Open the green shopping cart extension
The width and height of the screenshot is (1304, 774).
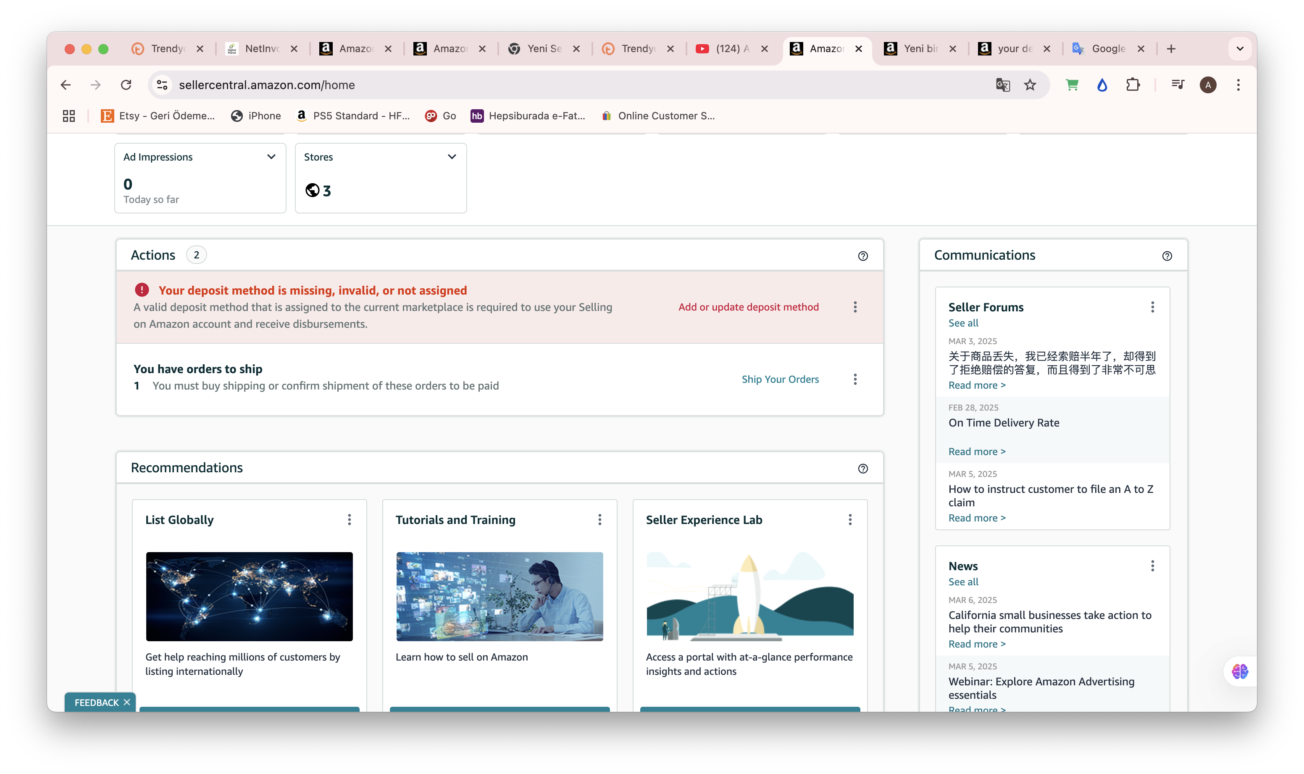click(x=1072, y=85)
